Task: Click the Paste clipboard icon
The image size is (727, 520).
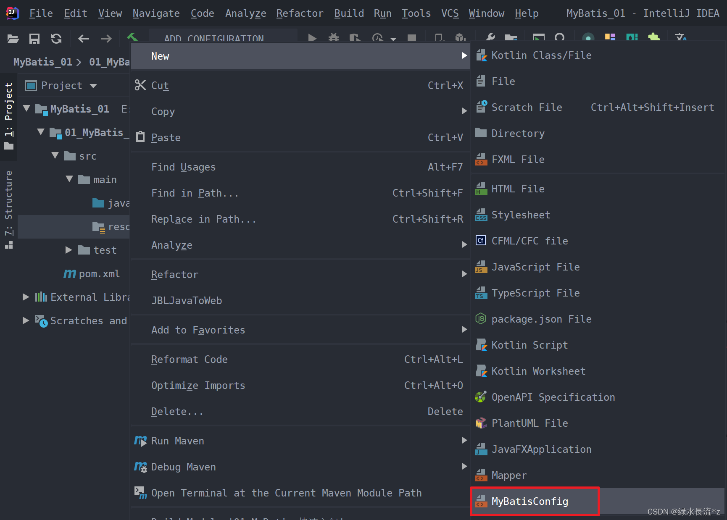Action: pyautogui.click(x=140, y=137)
